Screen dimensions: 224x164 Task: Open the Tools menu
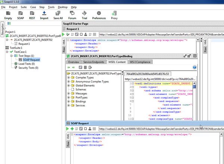(x=51, y=7)
